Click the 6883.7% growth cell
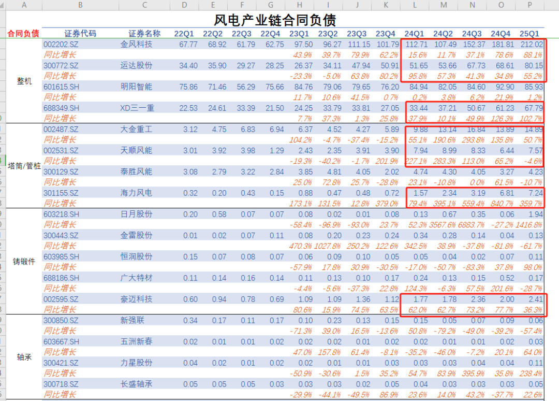Viewport: 559px width, 401px height. pos(472,225)
